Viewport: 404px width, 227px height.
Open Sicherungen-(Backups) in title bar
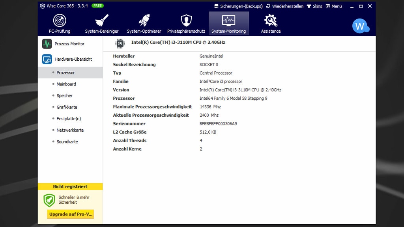(x=238, y=6)
